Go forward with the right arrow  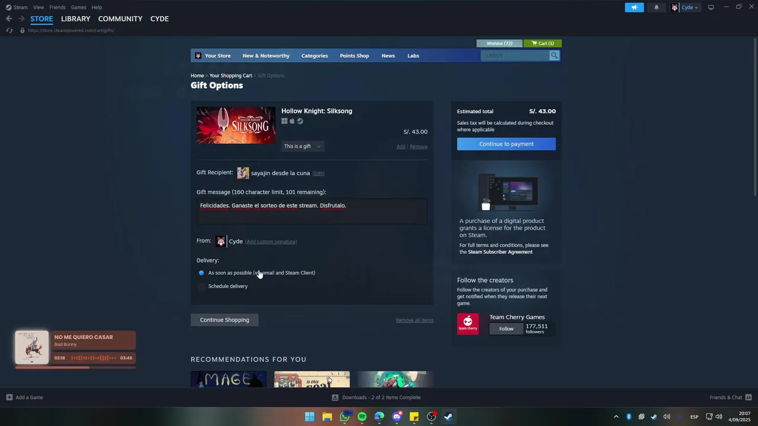21,19
